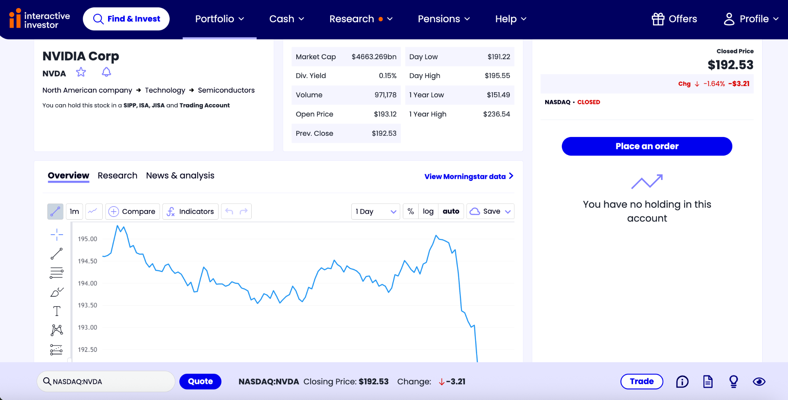Toggle auto scale on chart
Image resolution: width=788 pixels, height=400 pixels.
451,212
